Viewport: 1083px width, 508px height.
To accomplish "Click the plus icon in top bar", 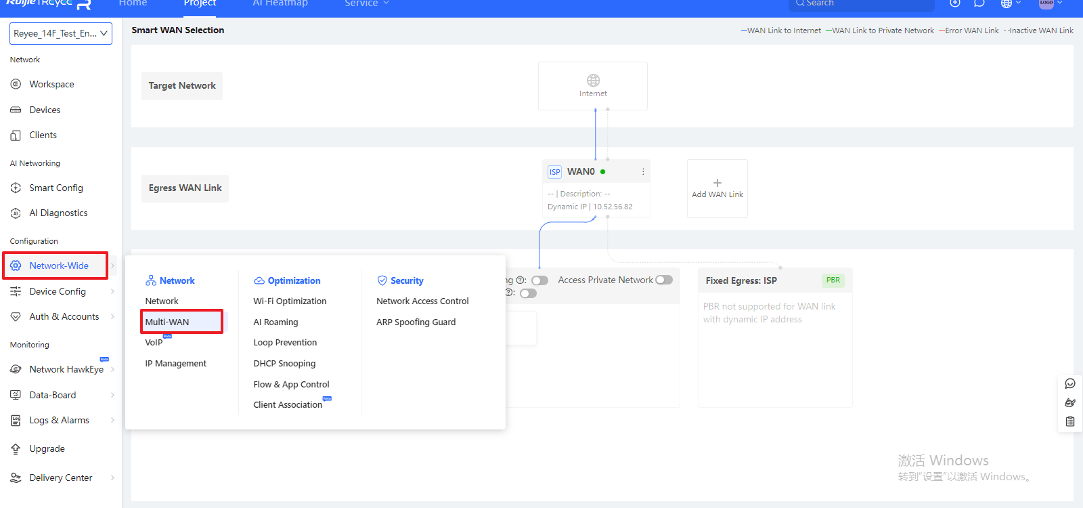I will (954, 3).
